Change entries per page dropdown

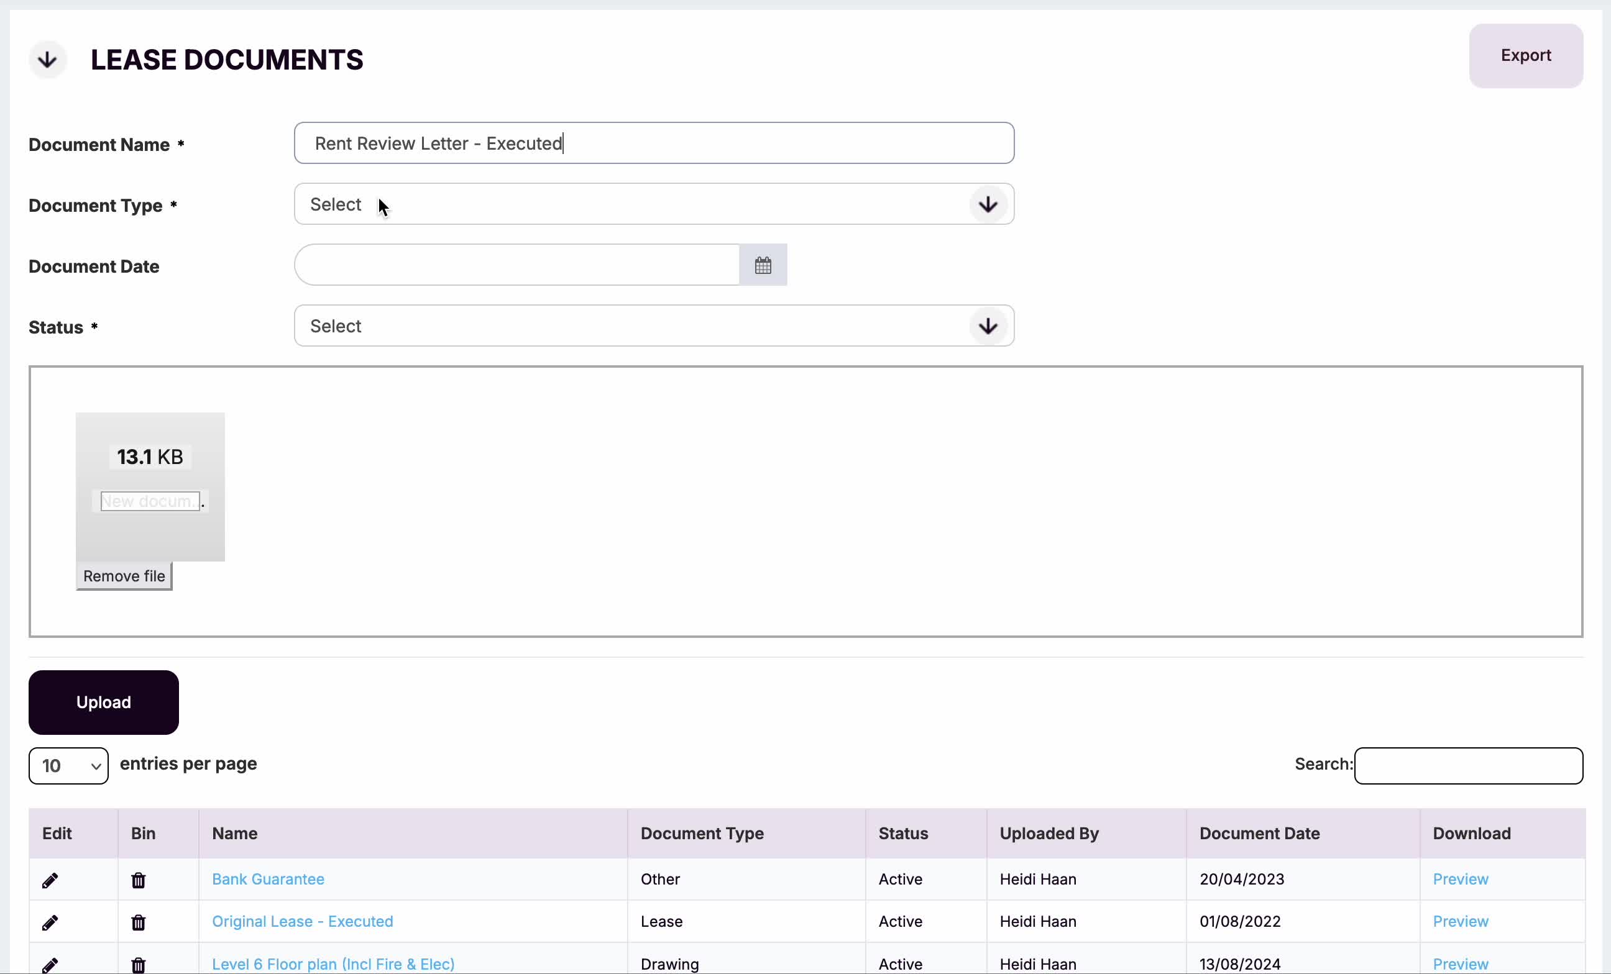(68, 766)
